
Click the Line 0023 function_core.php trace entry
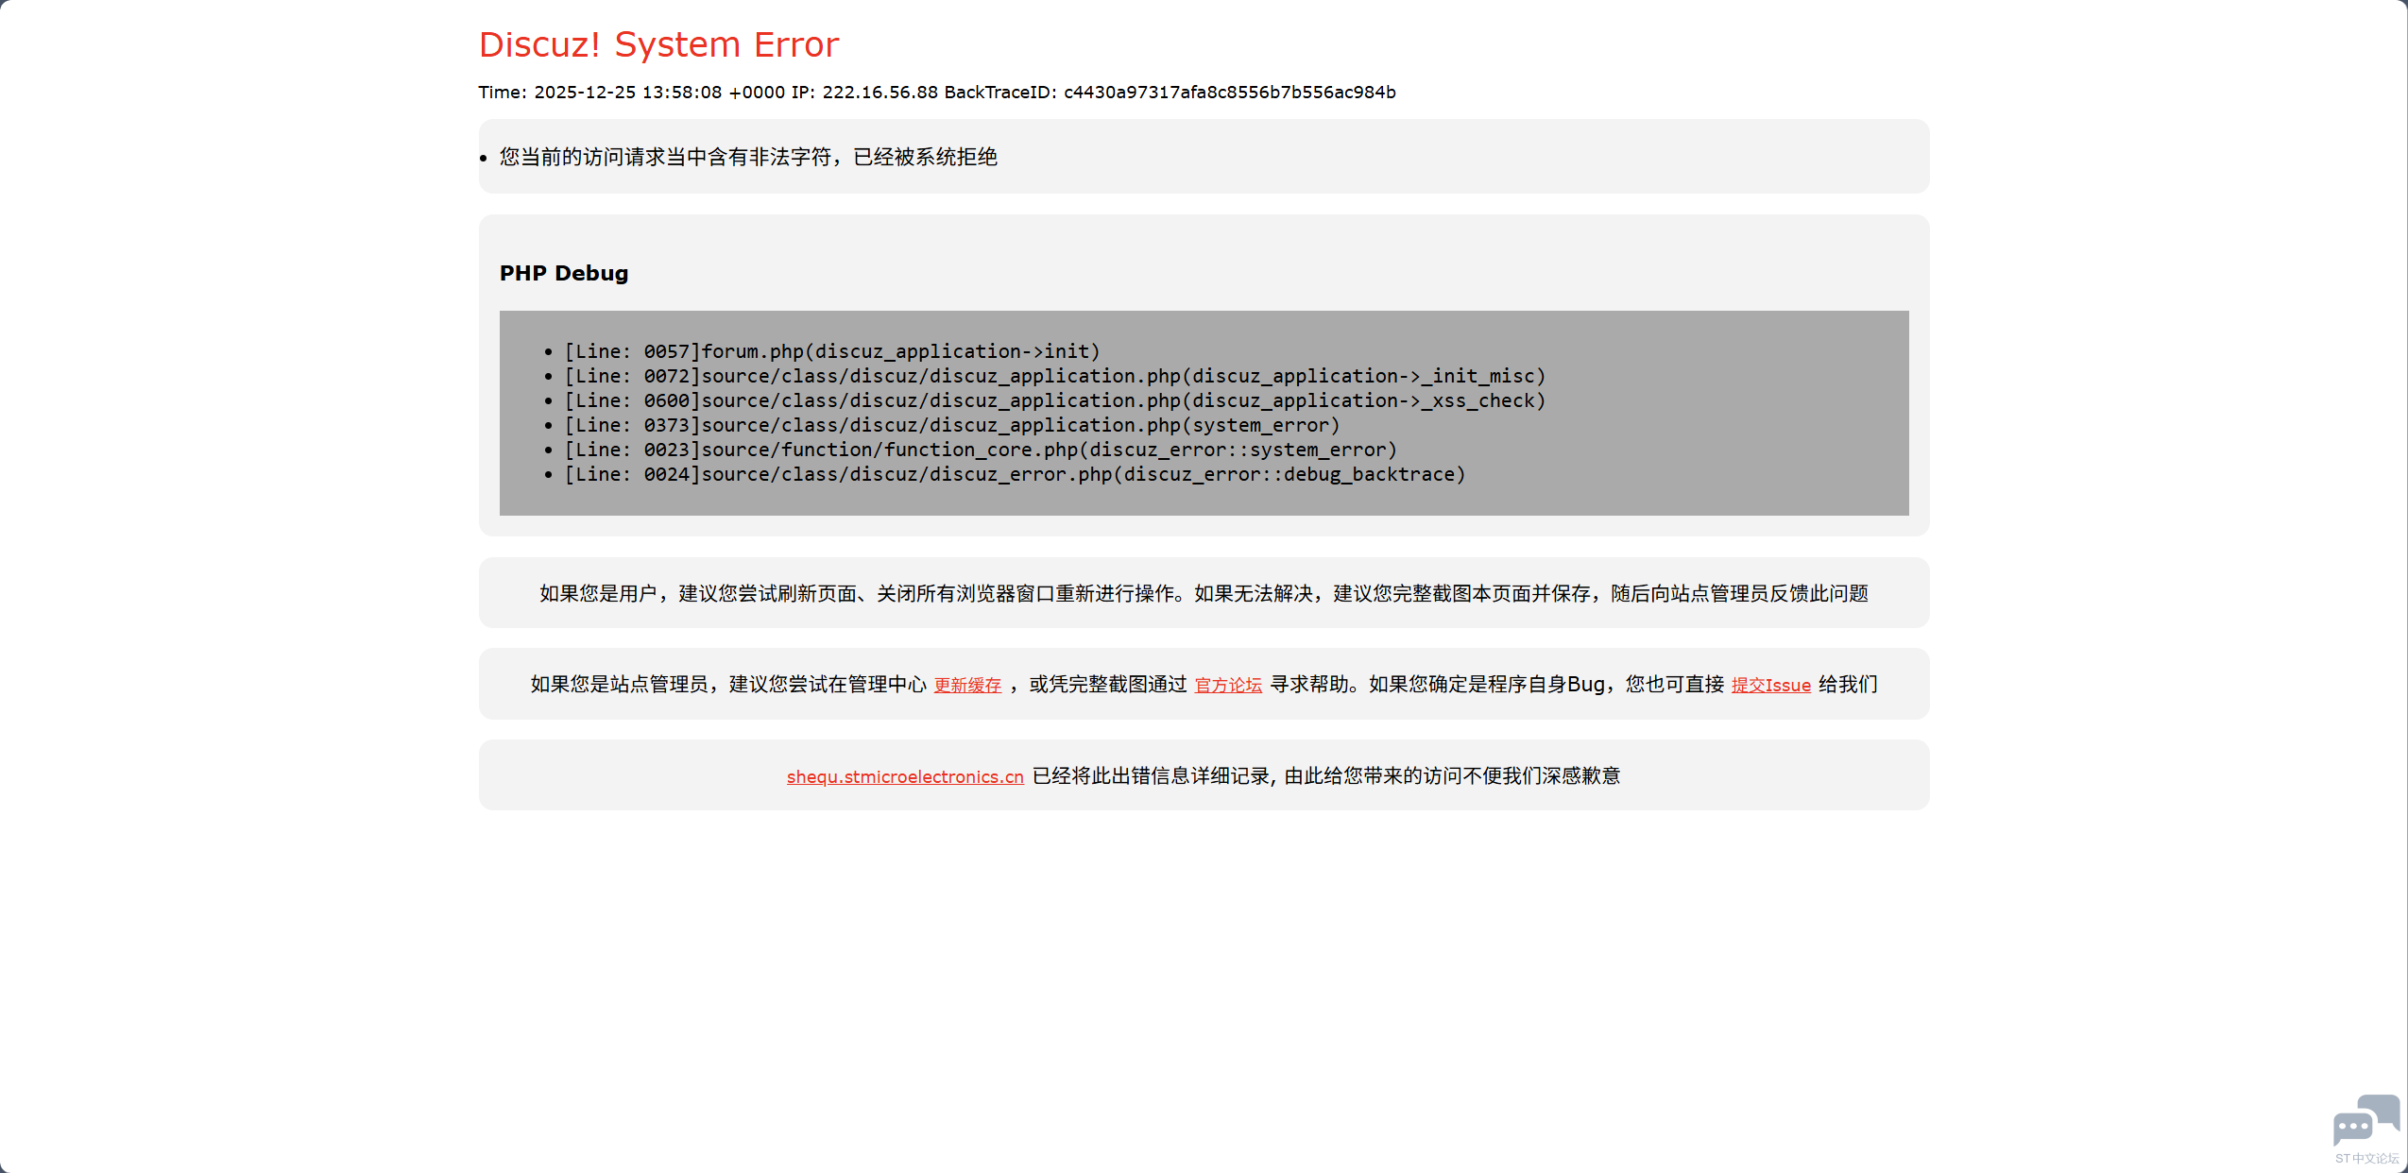(x=980, y=450)
